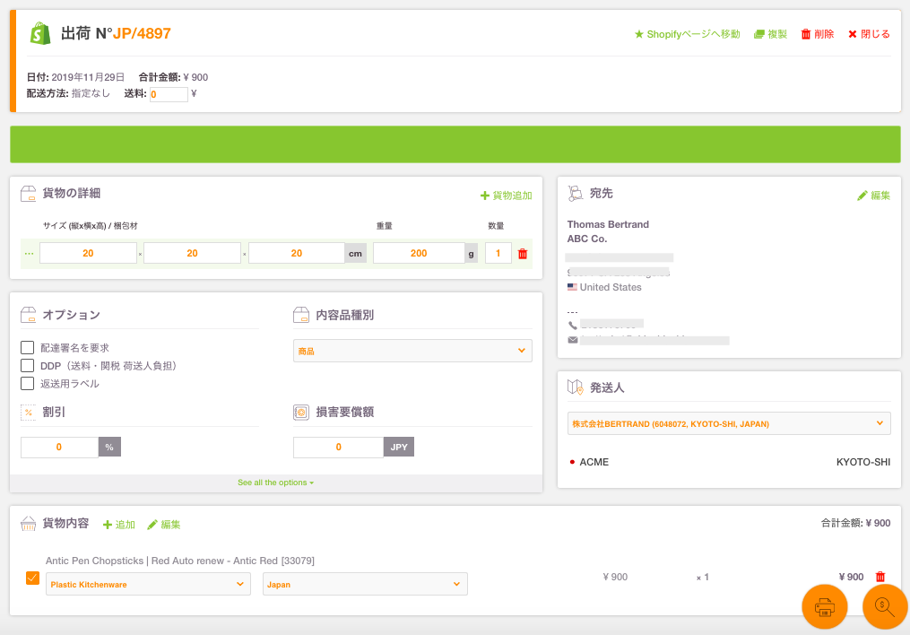The width and height of the screenshot is (910, 635).
Task: Click the 削除 delete button in header
Action: [x=817, y=34]
